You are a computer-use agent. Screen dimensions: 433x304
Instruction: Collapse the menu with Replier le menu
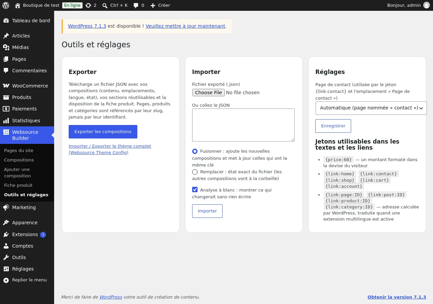pyautogui.click(x=27, y=280)
